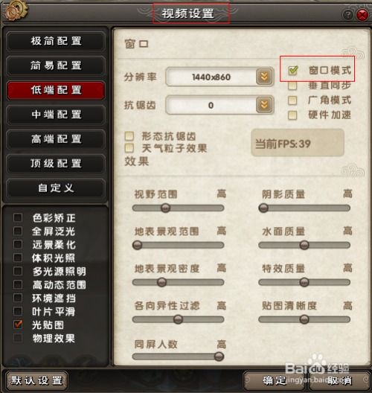The image size is (372, 393).
Task: Click the 确定 confirm button
Action: (x=275, y=381)
